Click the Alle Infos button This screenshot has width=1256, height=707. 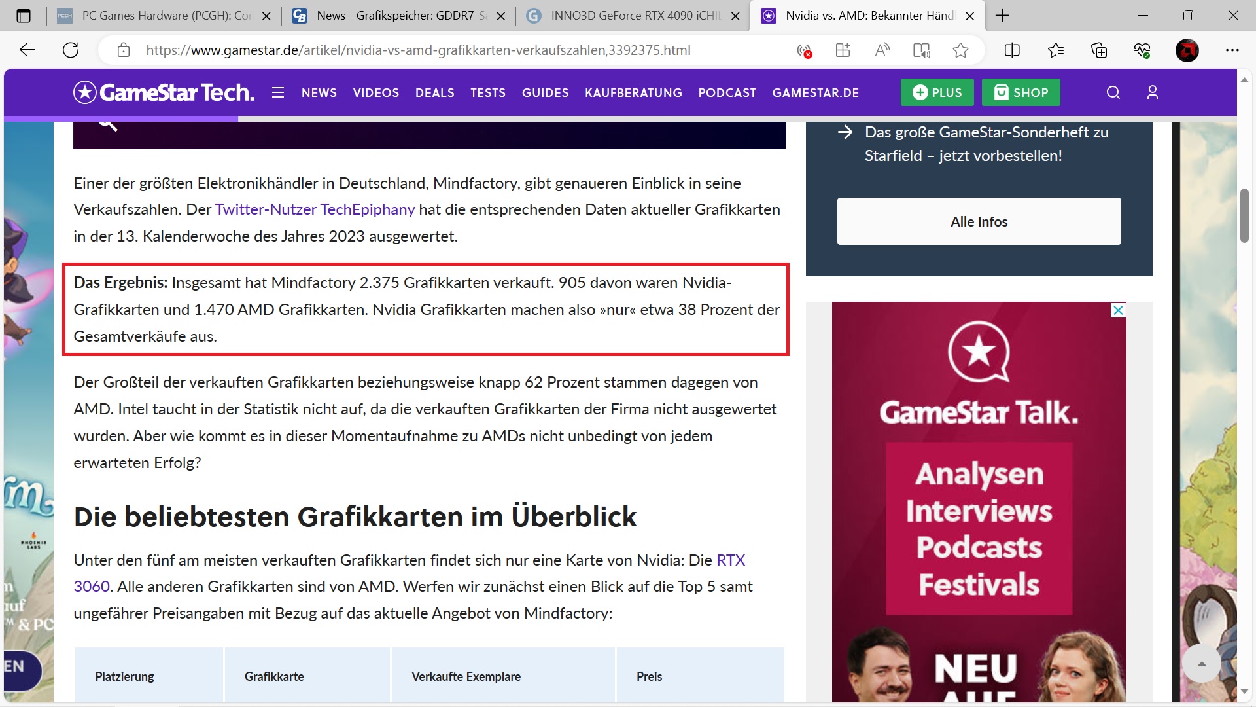[979, 221]
